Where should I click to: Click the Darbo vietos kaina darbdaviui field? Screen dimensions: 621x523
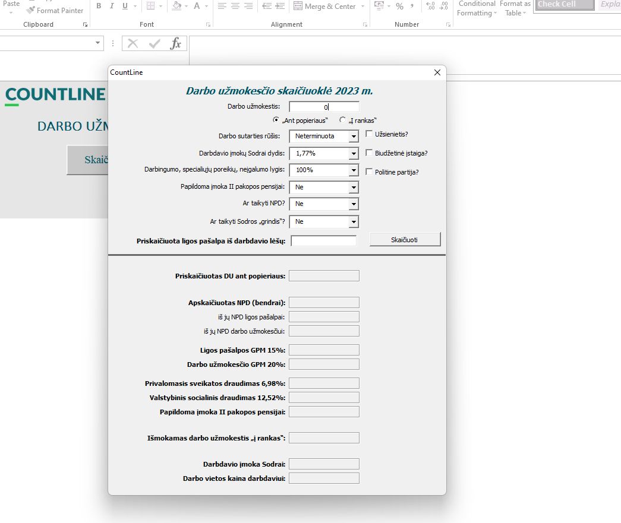324,478
